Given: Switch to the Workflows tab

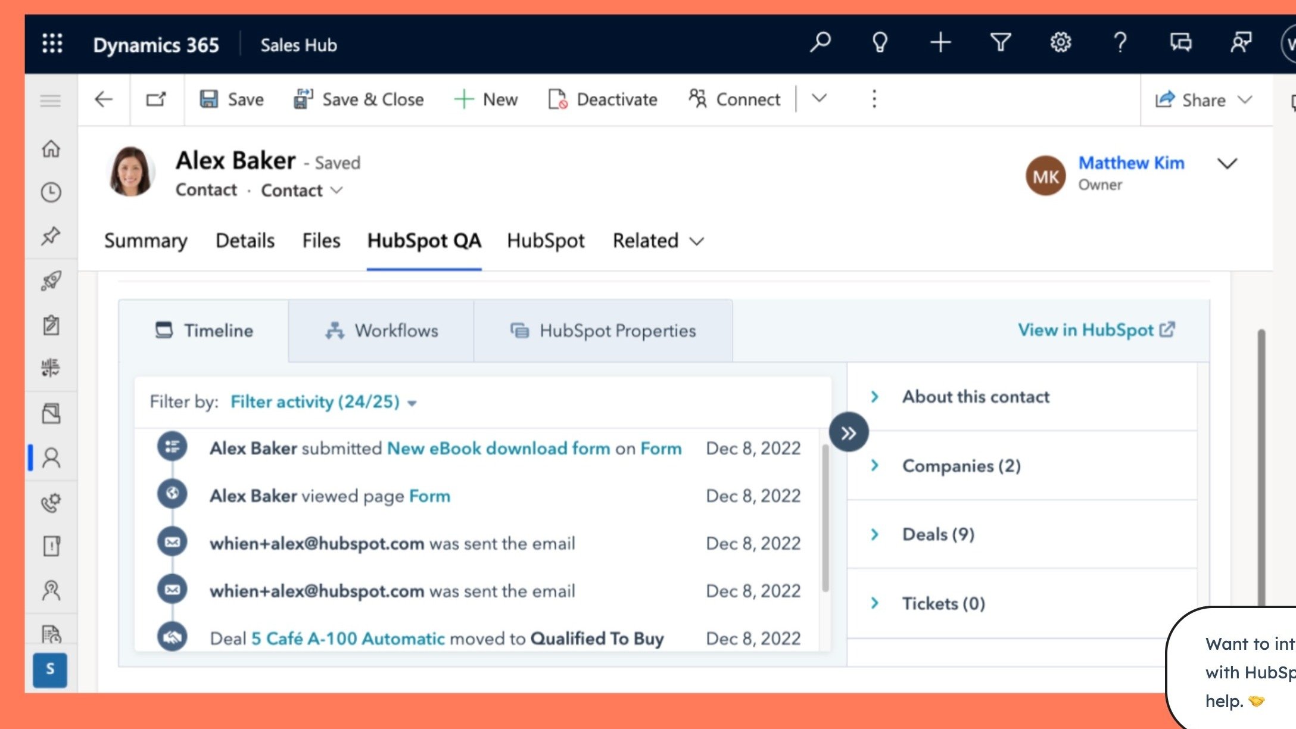Looking at the screenshot, I should [382, 331].
